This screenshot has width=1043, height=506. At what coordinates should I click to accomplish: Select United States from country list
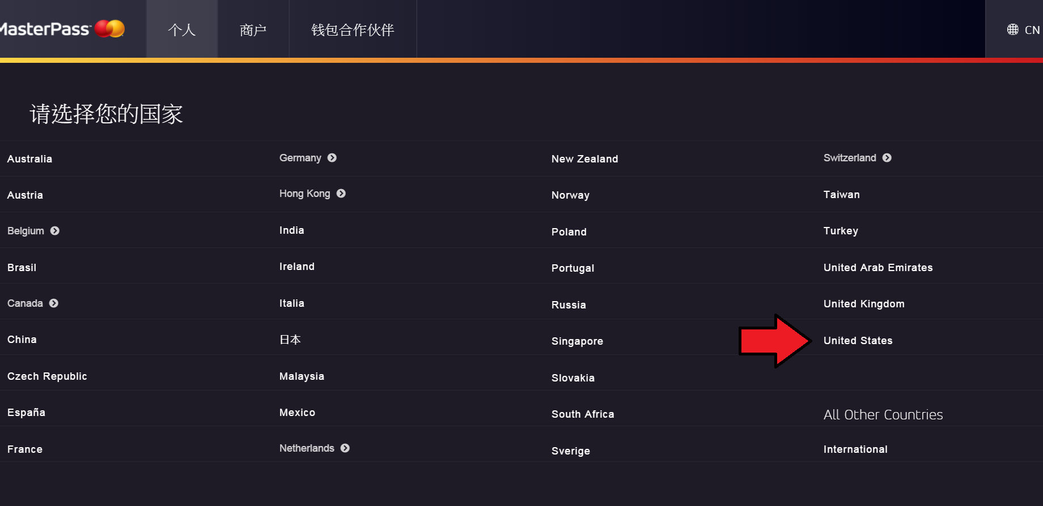pyautogui.click(x=858, y=341)
